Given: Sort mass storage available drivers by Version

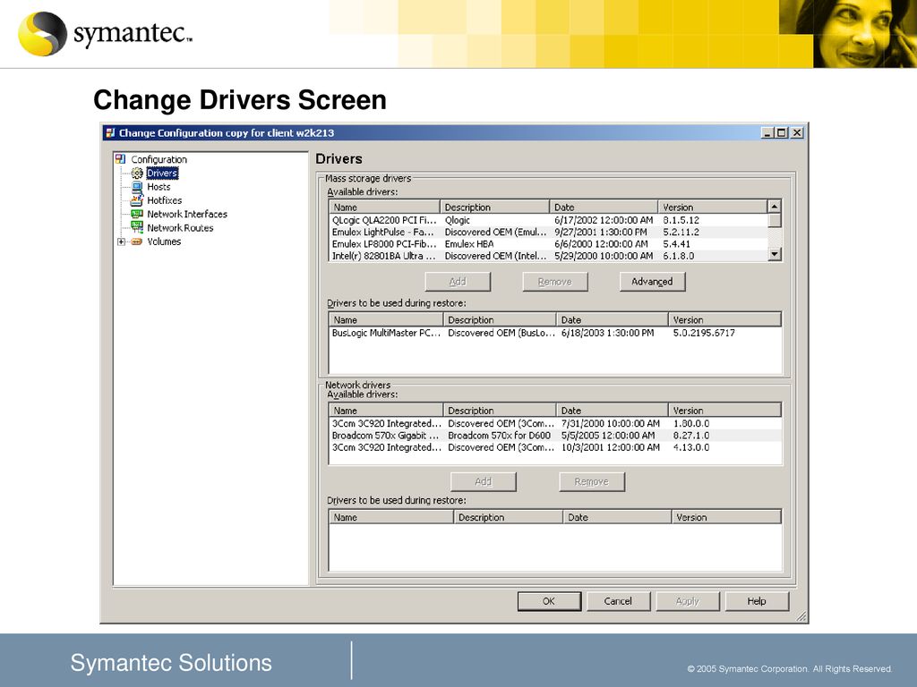Looking at the screenshot, I should (712, 207).
